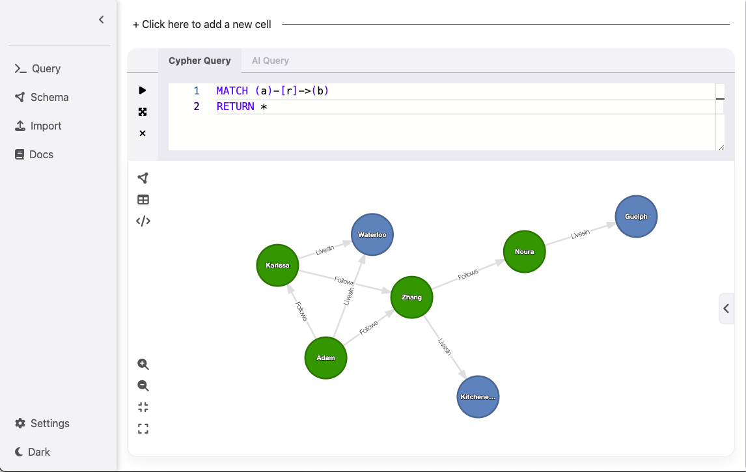Screen dimensions: 746x472
Task: Expand the right side panel
Action: click(726, 309)
